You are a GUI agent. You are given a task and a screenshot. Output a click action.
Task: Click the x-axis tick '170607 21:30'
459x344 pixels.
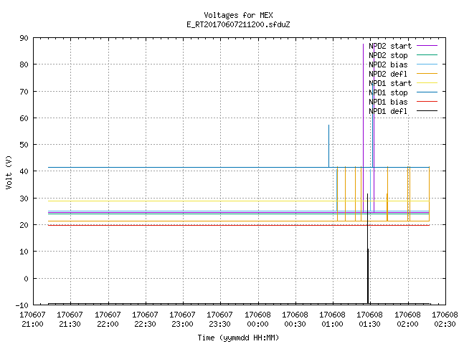70,320
